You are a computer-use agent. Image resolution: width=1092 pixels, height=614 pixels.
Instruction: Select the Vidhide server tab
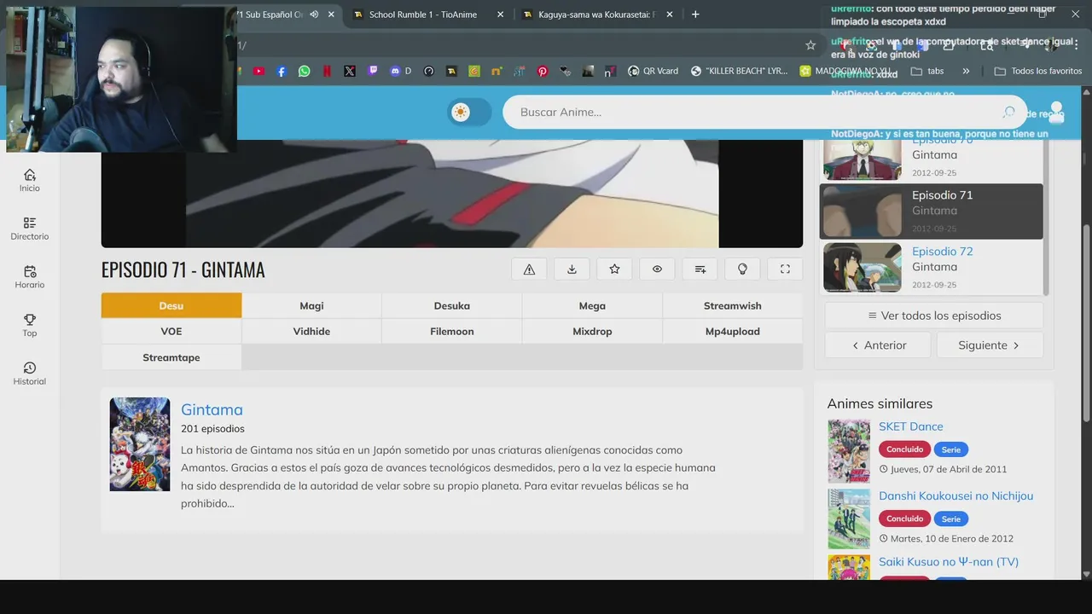[311, 331]
